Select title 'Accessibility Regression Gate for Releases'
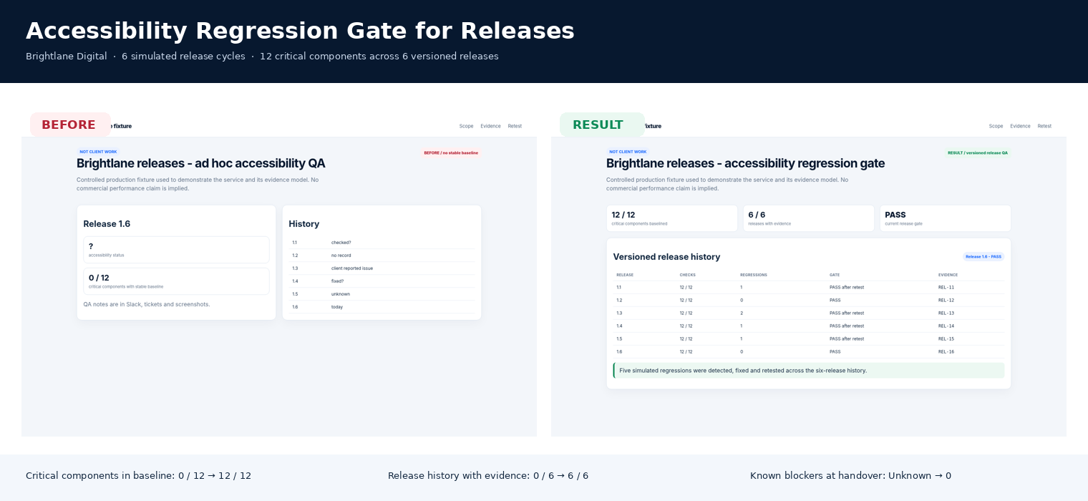The height and width of the screenshot is (501, 1088). coord(300,31)
